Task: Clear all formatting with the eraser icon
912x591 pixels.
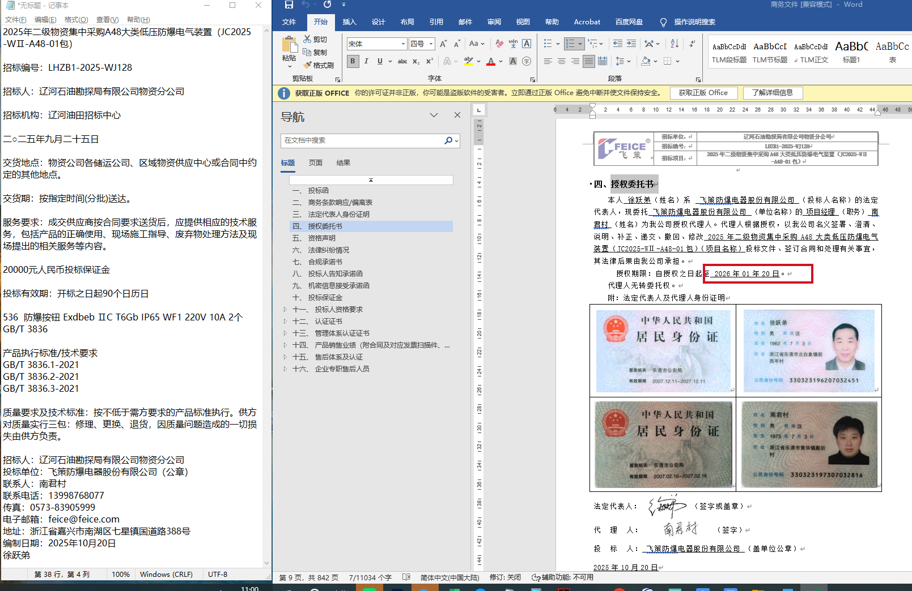Action: tap(499, 44)
